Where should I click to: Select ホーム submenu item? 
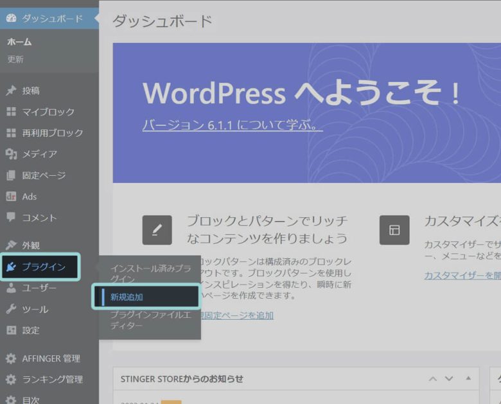[19, 42]
